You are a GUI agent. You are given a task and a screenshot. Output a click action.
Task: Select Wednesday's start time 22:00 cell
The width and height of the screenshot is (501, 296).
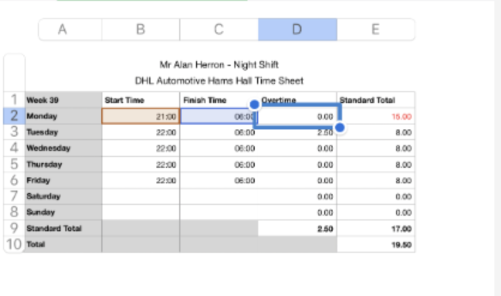(141, 148)
